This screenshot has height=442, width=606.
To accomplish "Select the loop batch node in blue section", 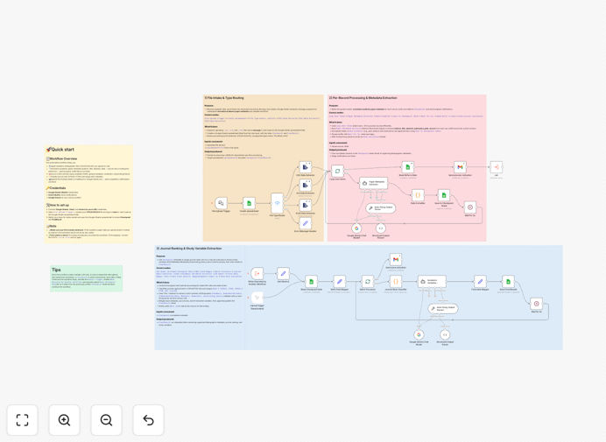I will (368, 282).
